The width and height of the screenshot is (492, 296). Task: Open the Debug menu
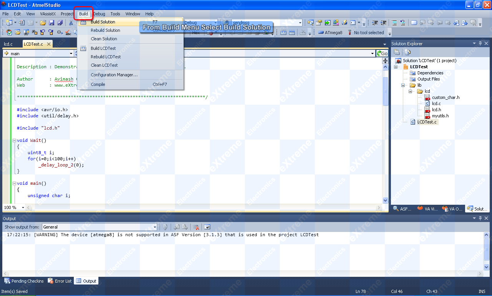tap(100, 14)
